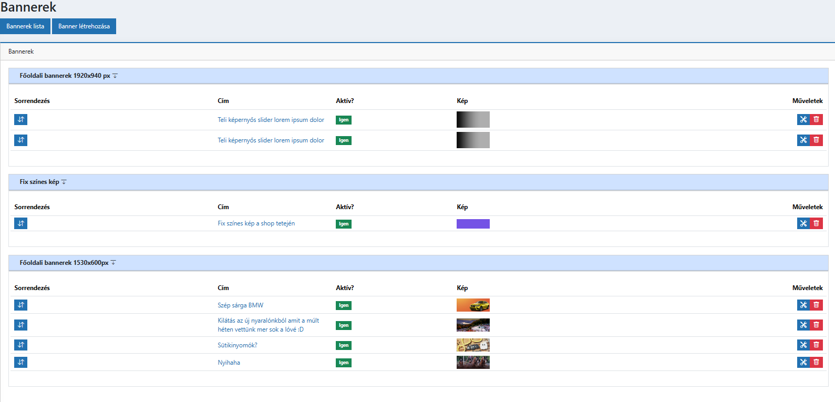Viewport: 835px width, 402px height.
Task: Toggle Igen active badge for Szép sárga BMW
Action: (343, 305)
